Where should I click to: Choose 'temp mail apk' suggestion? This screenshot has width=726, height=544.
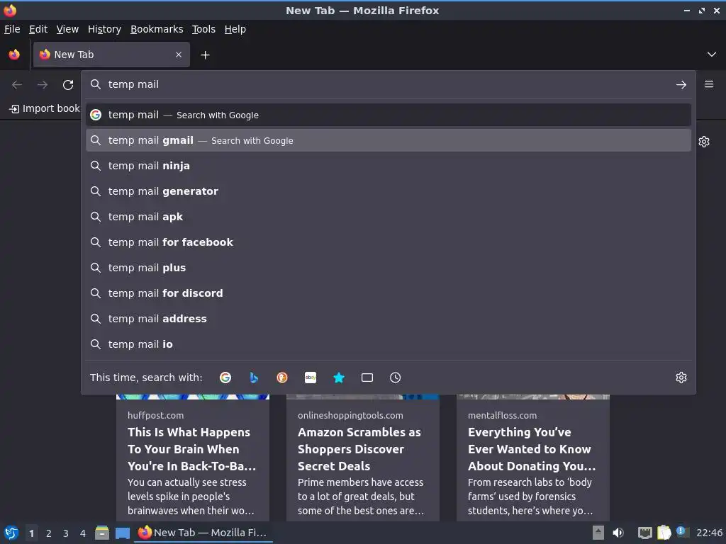coord(389,217)
